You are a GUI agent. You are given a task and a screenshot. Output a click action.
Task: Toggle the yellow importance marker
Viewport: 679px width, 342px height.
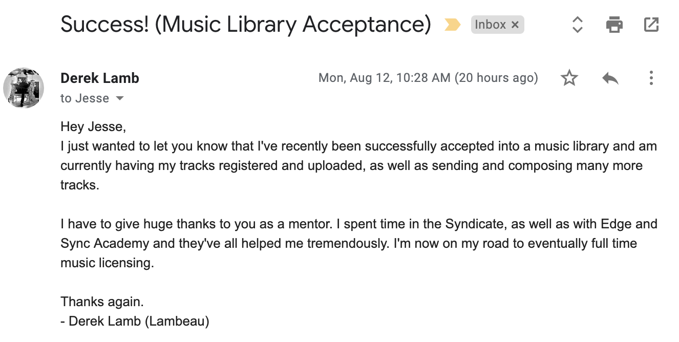point(452,25)
